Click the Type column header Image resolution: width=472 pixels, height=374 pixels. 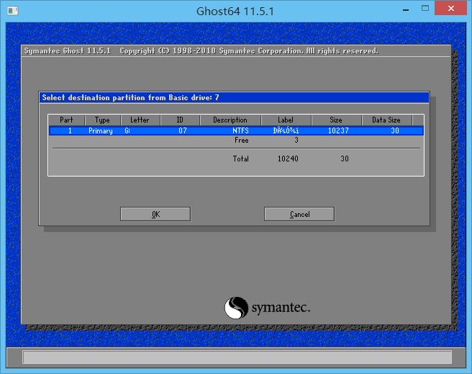102,120
